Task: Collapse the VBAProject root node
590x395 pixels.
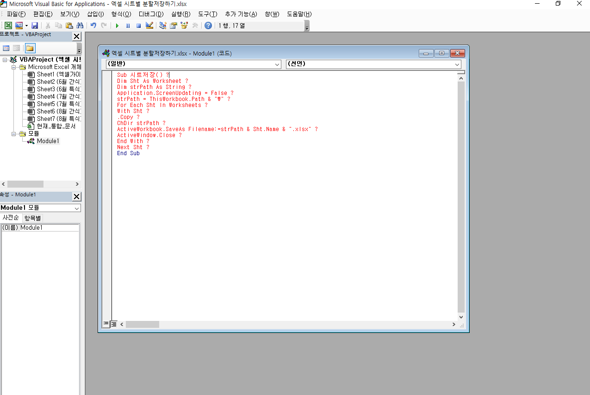Action: [x=5, y=60]
